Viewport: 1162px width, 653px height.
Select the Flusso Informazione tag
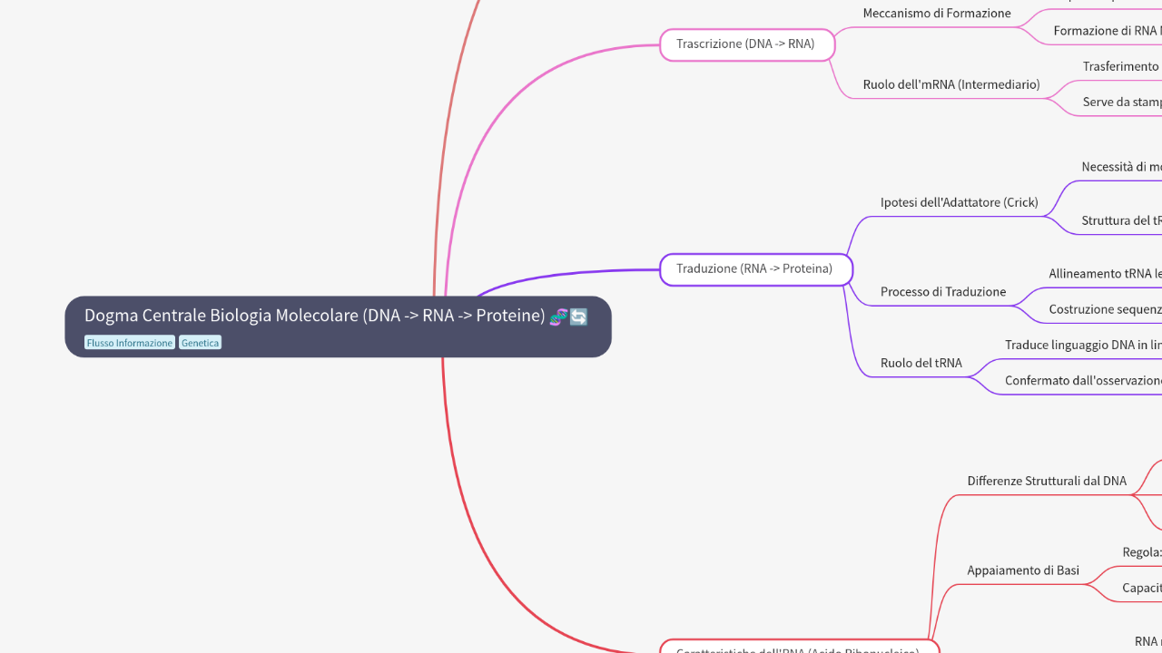129,343
